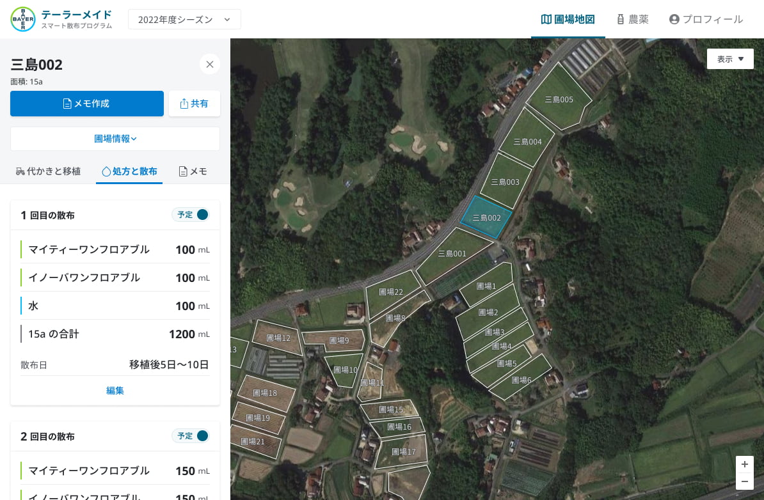The image size is (764, 500).
Task: Share this field with 共有 button
Action: tap(195, 104)
